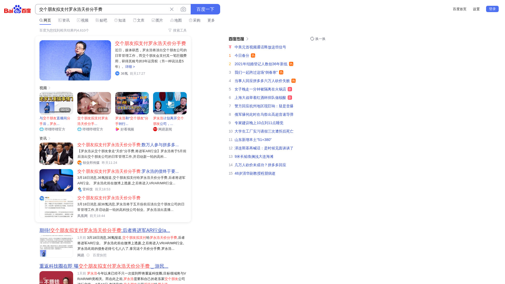Click the large Luo Yonghao photo thumbnail
This screenshot has width=505, height=284.
[x=75, y=60]
